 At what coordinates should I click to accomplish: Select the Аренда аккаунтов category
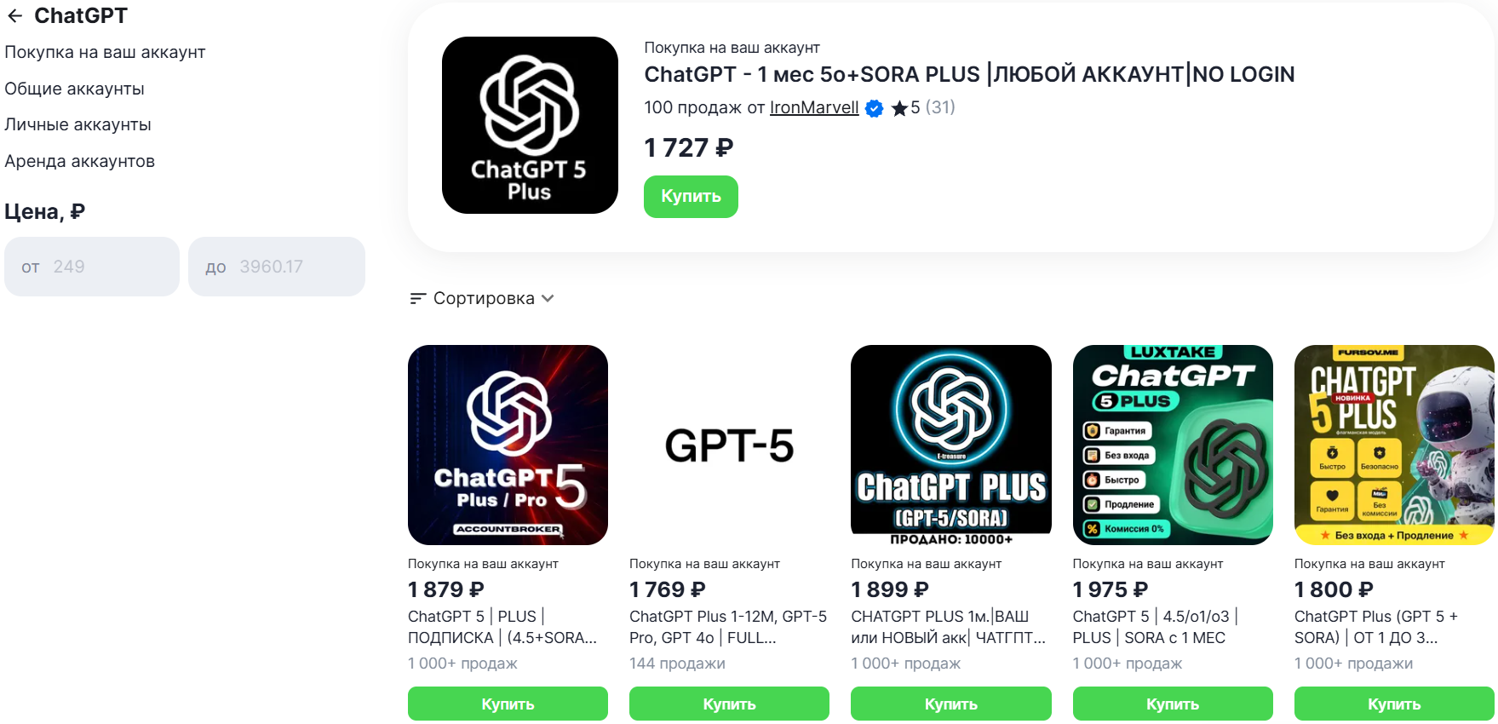pos(79,161)
